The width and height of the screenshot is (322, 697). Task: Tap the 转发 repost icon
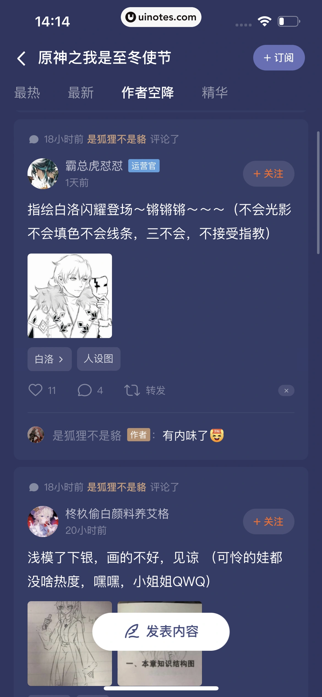click(132, 390)
